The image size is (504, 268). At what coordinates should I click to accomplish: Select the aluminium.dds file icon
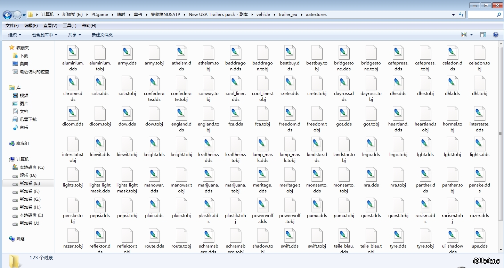click(x=73, y=53)
